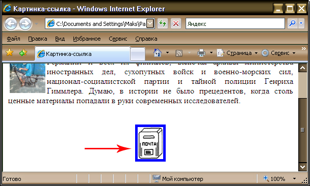Open the search provider dropdown arrow
This screenshot has width=310, height=186.
click(x=301, y=23)
